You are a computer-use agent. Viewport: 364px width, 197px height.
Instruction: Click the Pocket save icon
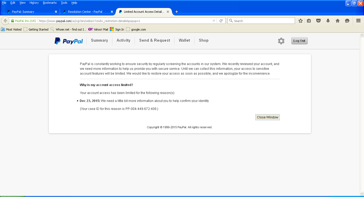point(318,21)
